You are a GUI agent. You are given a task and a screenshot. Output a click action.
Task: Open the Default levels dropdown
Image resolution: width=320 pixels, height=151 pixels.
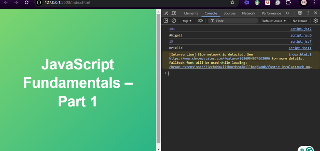point(274,21)
